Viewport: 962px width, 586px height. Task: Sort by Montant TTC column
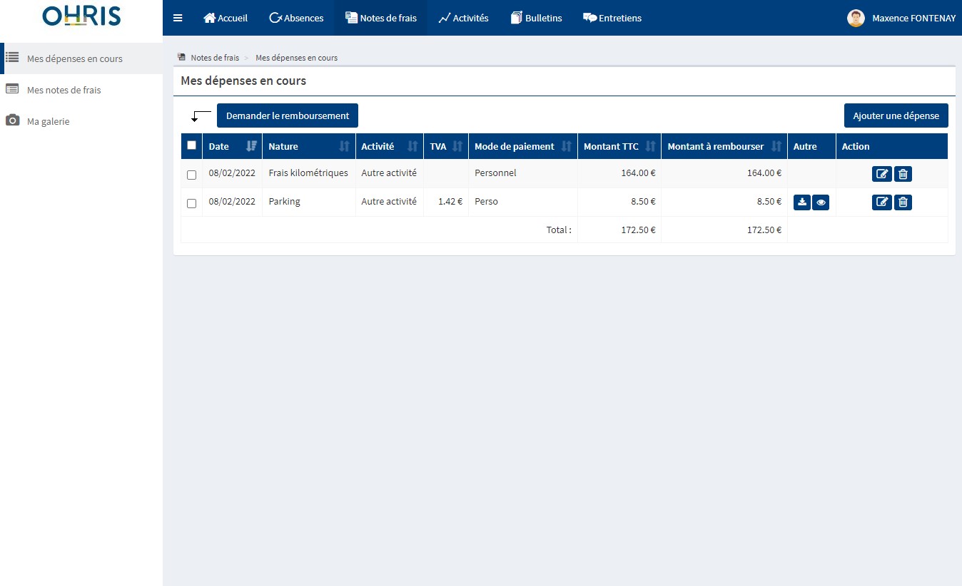[650, 146]
